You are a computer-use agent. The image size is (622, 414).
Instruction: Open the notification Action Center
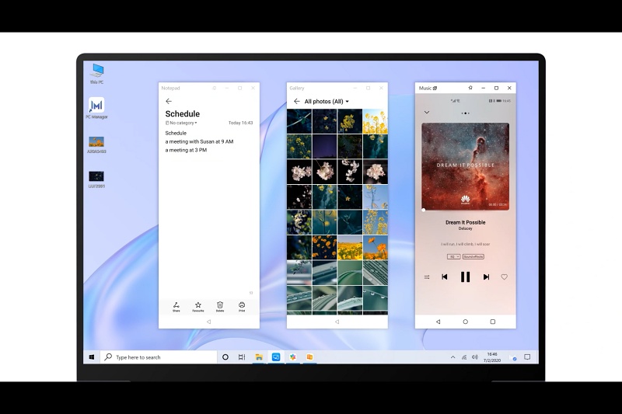pos(527,357)
